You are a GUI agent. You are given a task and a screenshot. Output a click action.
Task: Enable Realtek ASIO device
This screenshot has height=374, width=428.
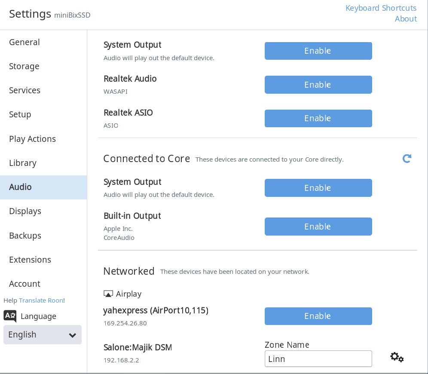point(318,119)
